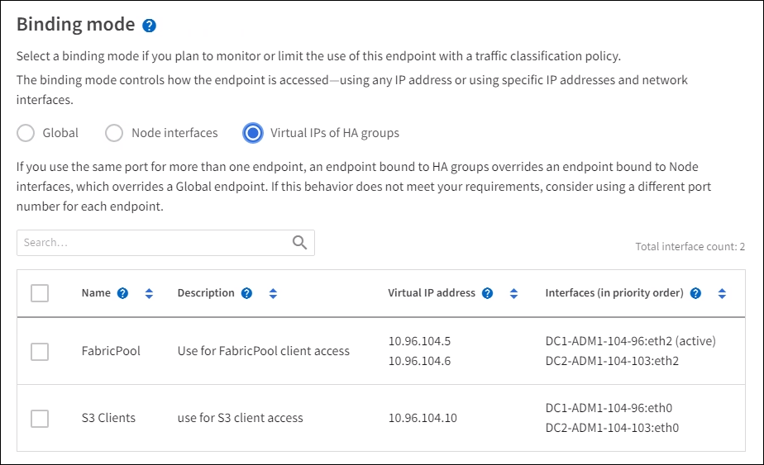Viewport: 764px width, 465px height.
Task: Select the Global binding mode
Action: pos(26,133)
